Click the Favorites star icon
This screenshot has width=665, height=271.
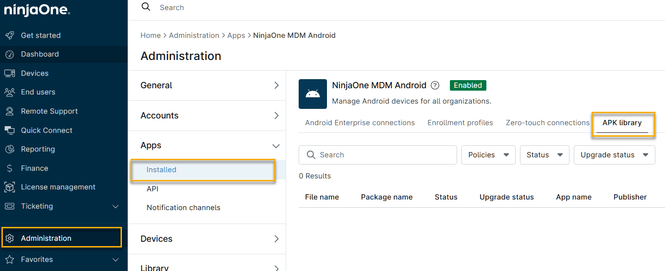click(10, 259)
